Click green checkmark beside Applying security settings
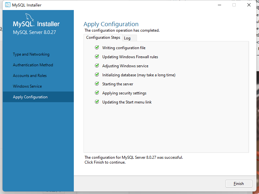259x194 pixels. [97, 93]
